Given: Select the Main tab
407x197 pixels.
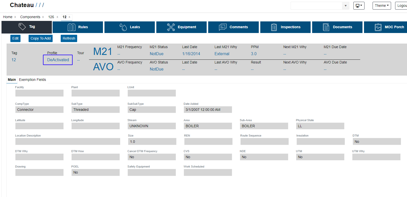Looking at the screenshot, I should click(x=12, y=80).
